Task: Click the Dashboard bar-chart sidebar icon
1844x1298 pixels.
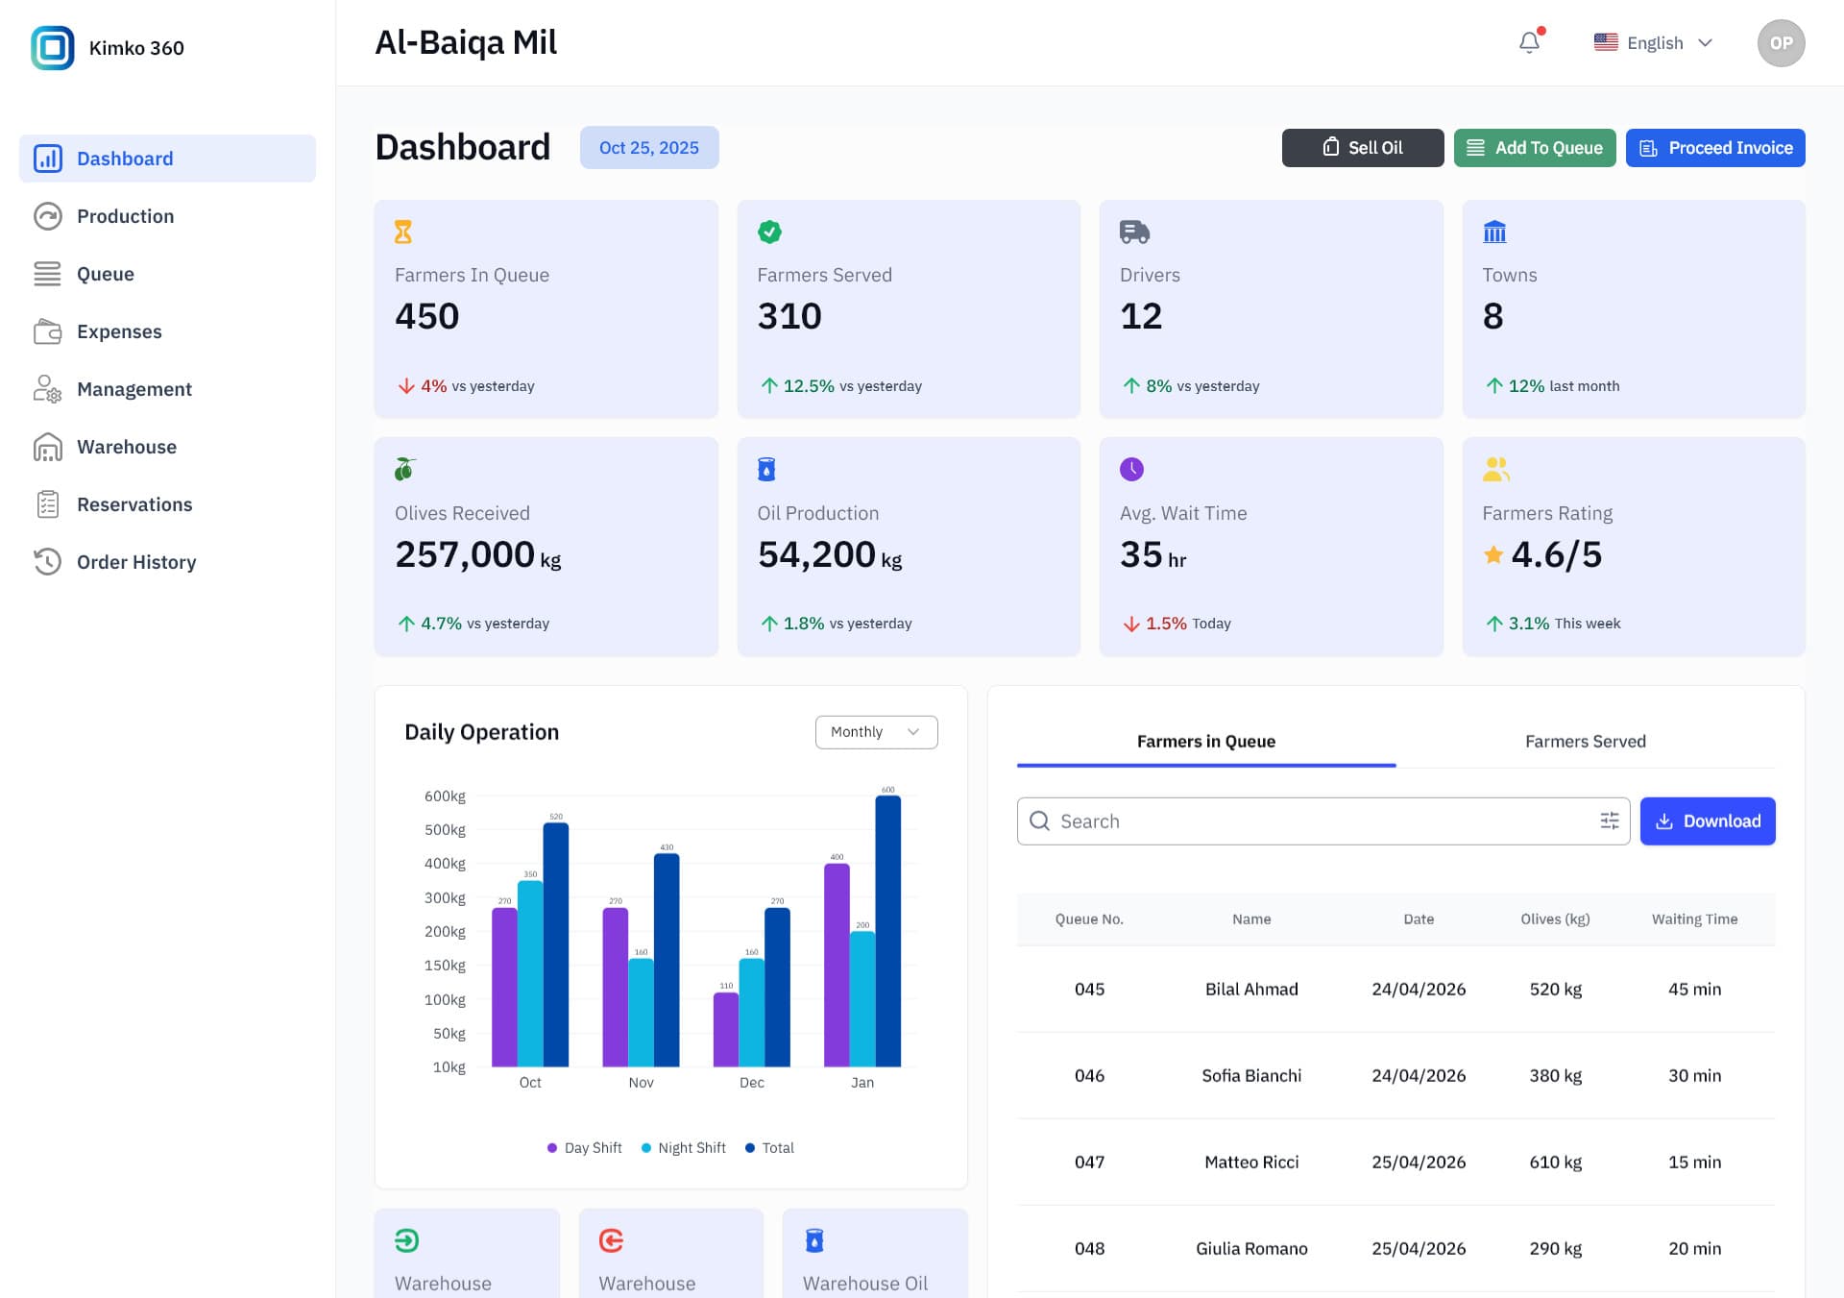Action: coord(48,159)
